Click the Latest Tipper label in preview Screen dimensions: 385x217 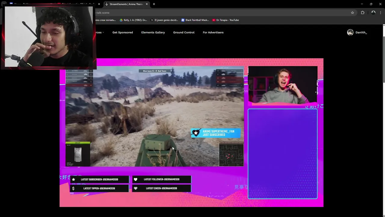(x=99, y=189)
